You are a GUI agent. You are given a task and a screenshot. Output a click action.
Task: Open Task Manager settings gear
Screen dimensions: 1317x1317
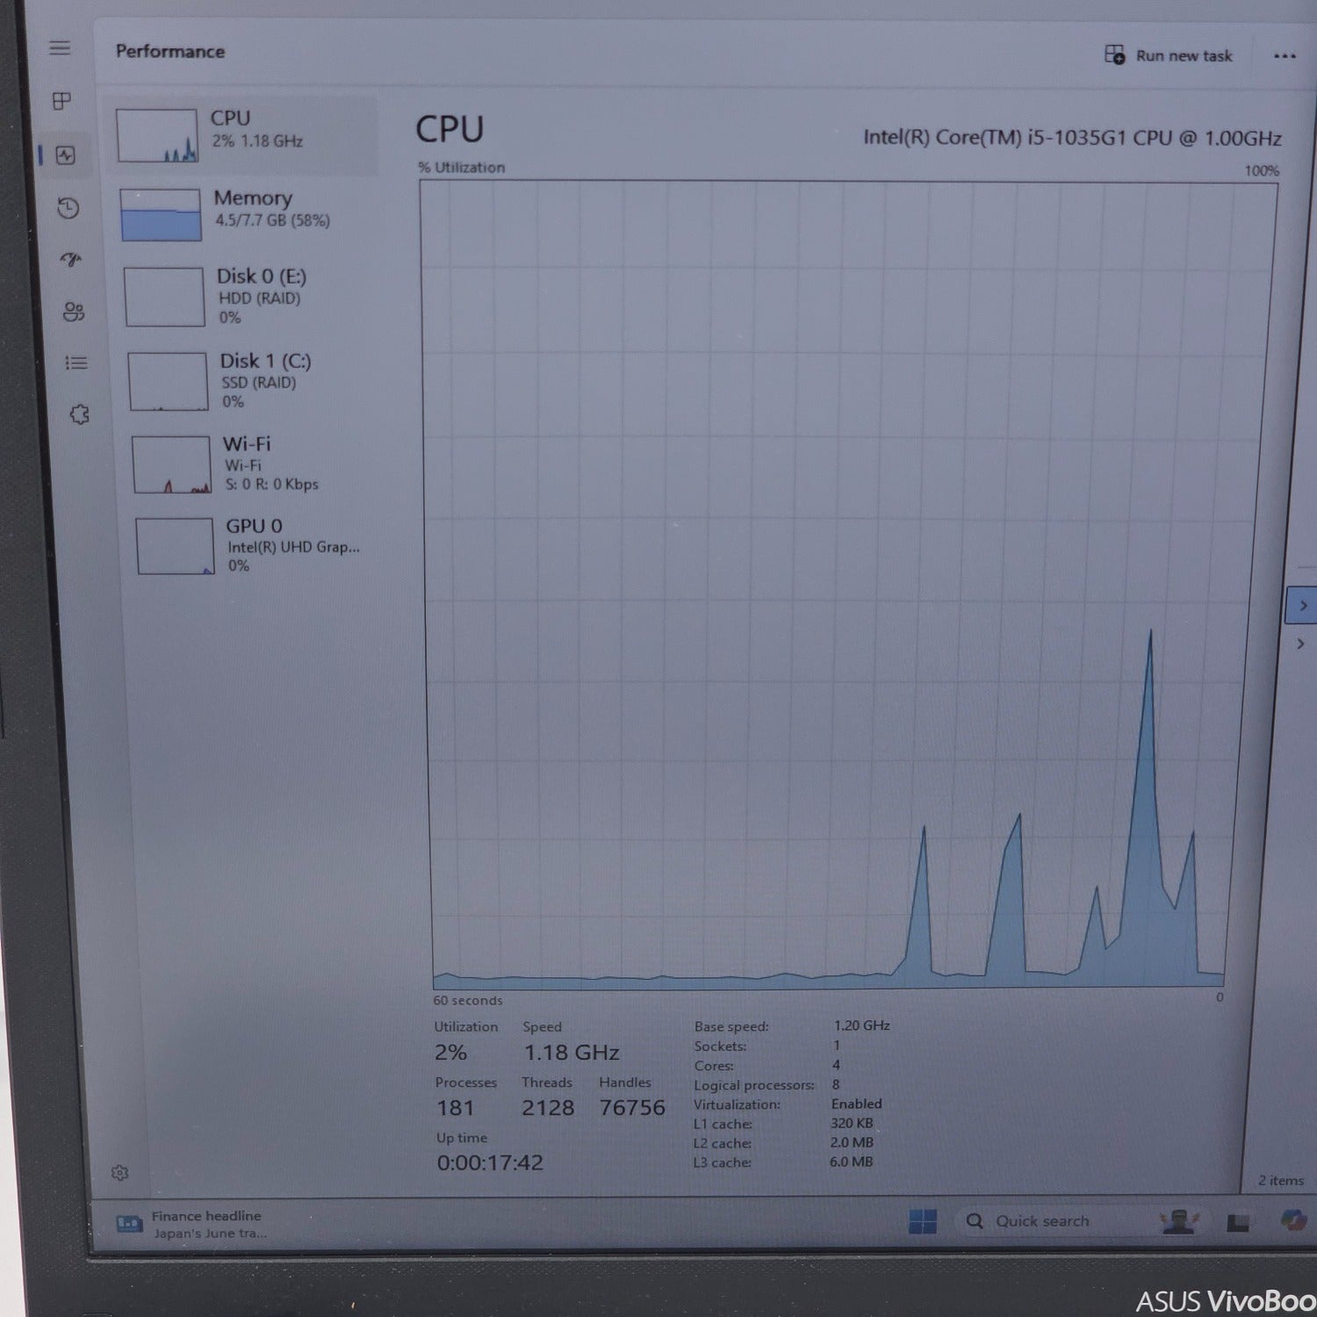point(120,1172)
